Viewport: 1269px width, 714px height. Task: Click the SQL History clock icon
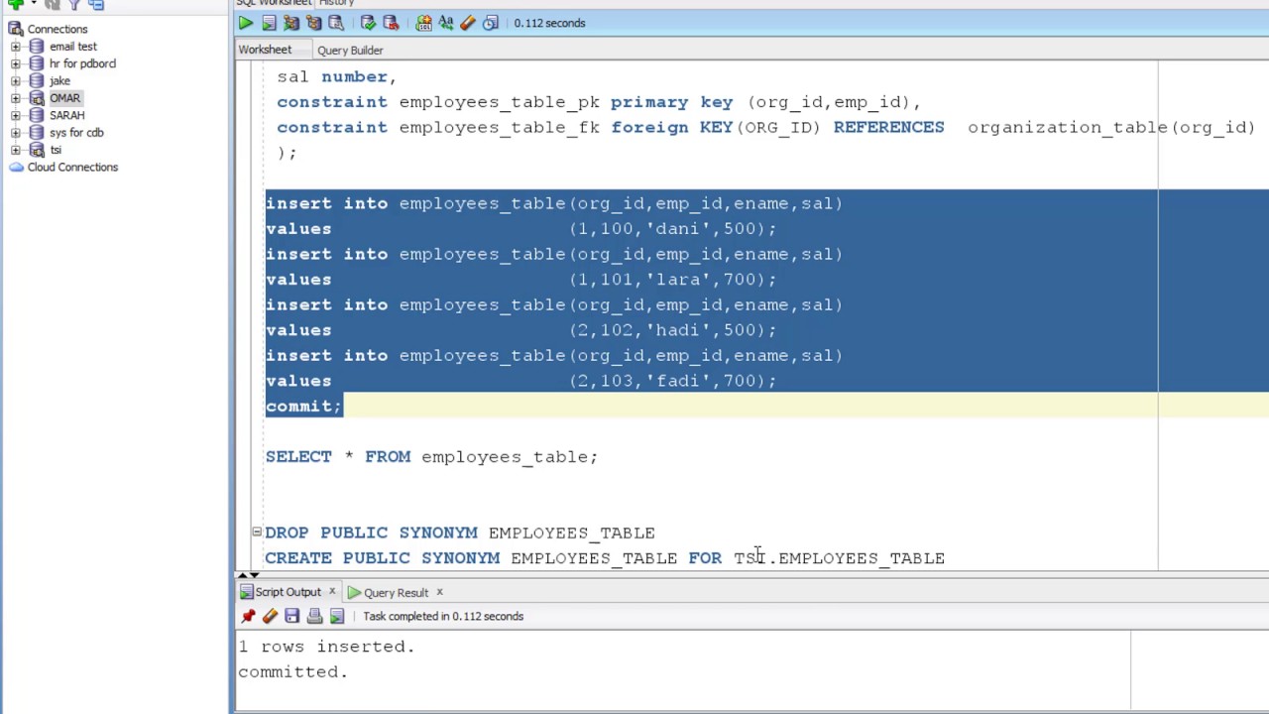click(x=491, y=23)
